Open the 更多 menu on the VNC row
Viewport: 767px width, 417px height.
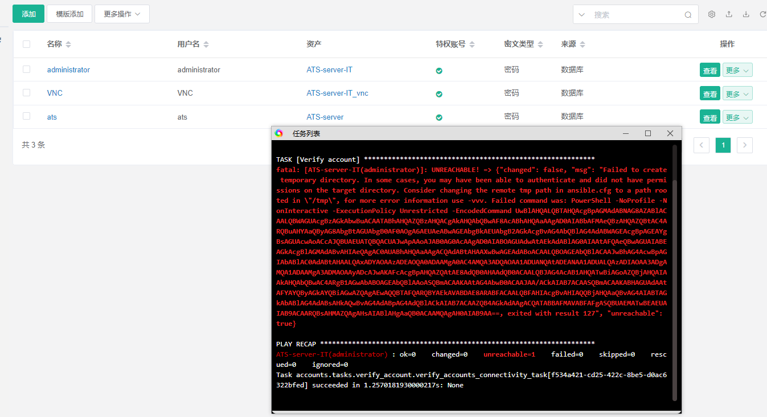click(737, 93)
